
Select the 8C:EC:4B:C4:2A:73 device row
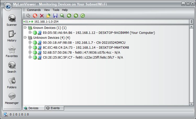pyautogui.click(x=86, y=48)
